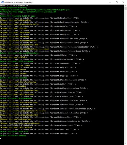Click 'Delete: Microsoft.XboxApp' line
The width and height of the screenshot is (127, 145).
(13, 136)
